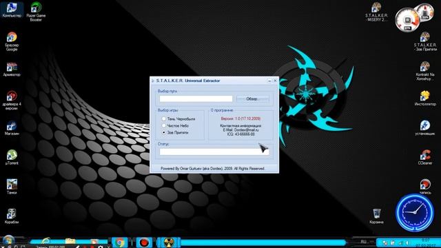Image resolution: width=441 pixels, height=248 pixels.
Task: Open the folder icon on taskbar
Action: coord(70,242)
